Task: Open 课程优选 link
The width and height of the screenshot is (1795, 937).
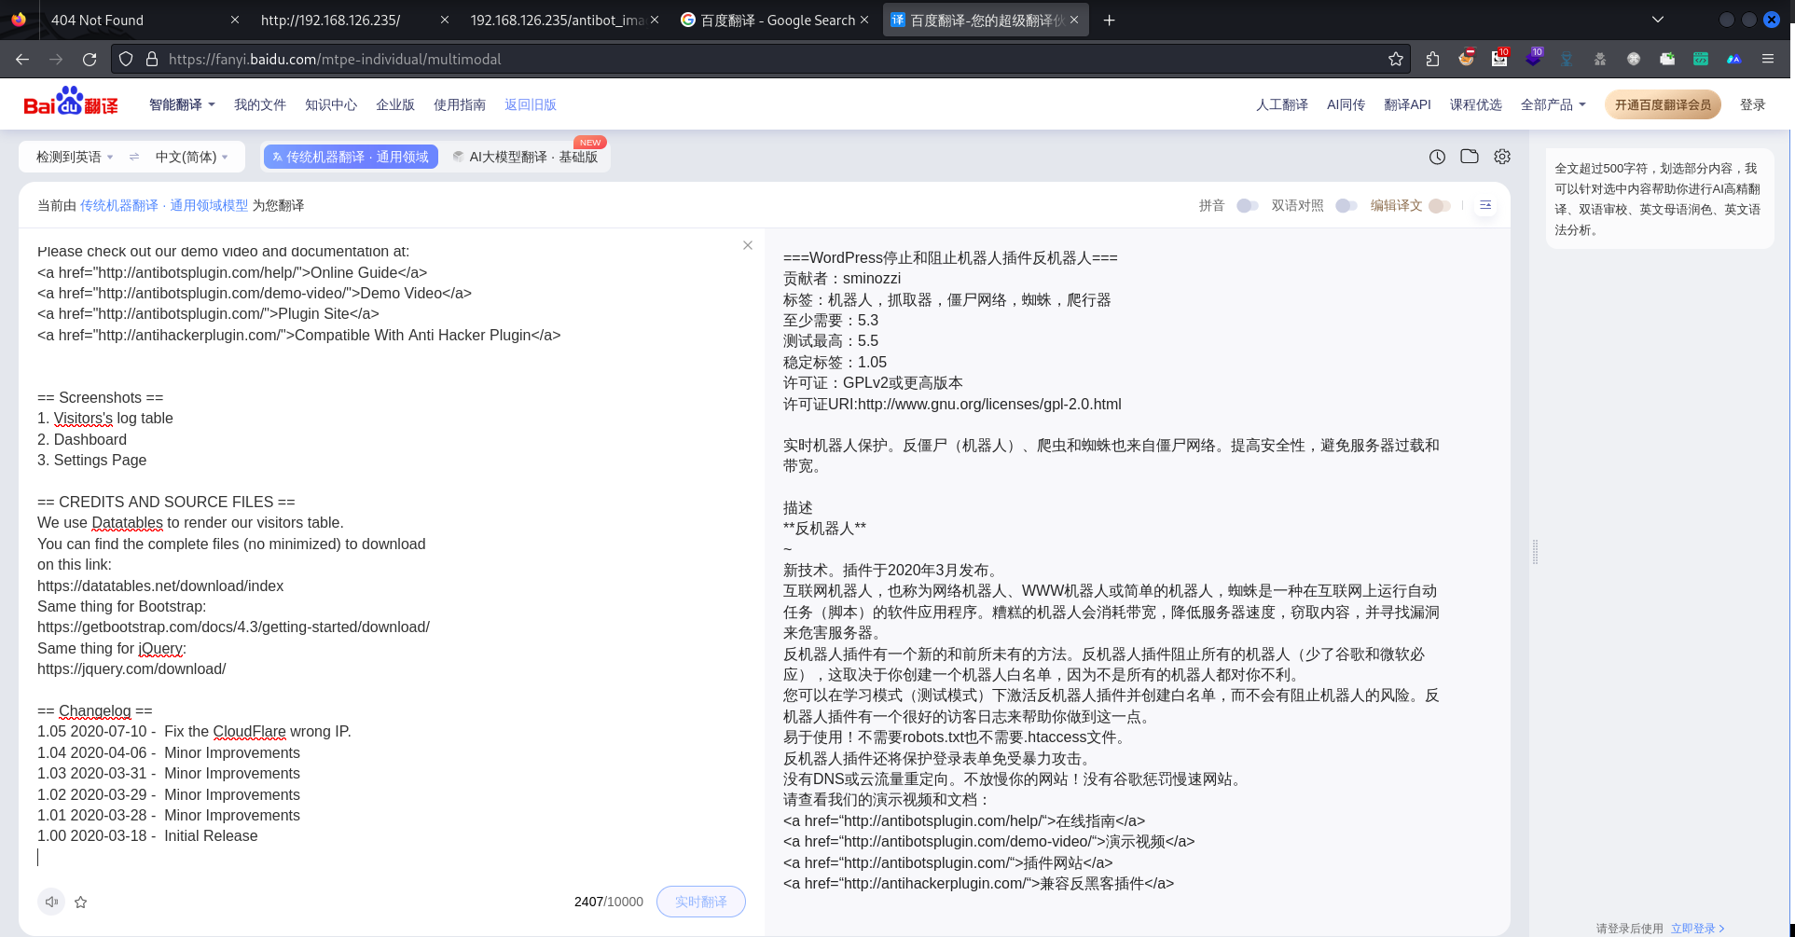Action: [1475, 104]
